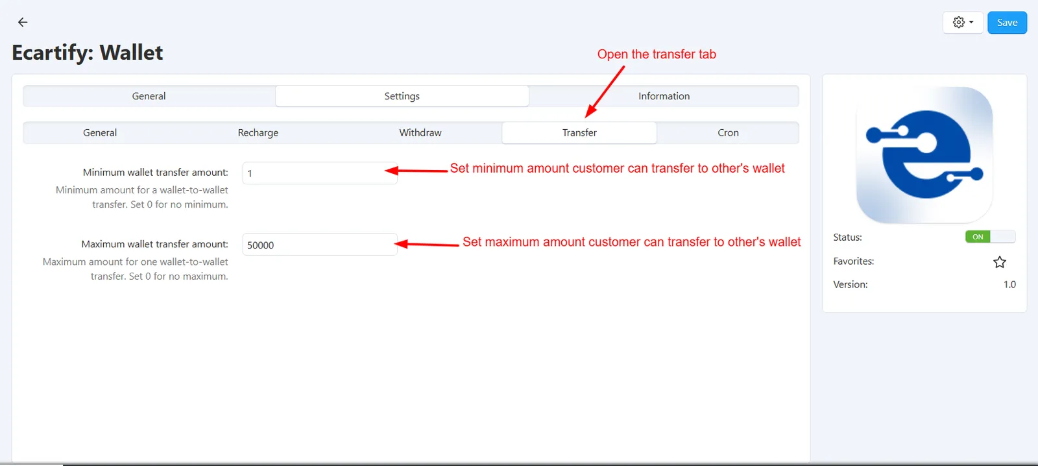Save the wallet settings
1038x466 pixels.
[1007, 22]
